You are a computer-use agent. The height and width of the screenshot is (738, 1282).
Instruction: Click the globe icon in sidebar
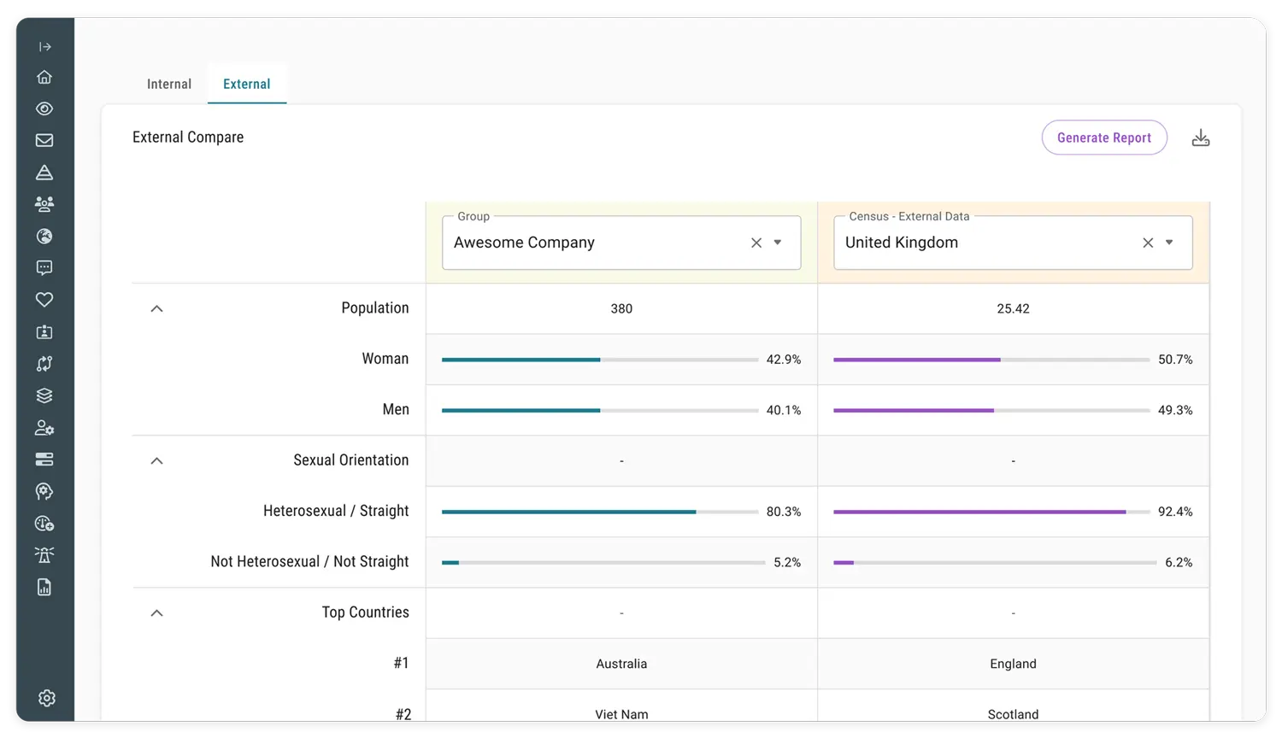[44, 237]
